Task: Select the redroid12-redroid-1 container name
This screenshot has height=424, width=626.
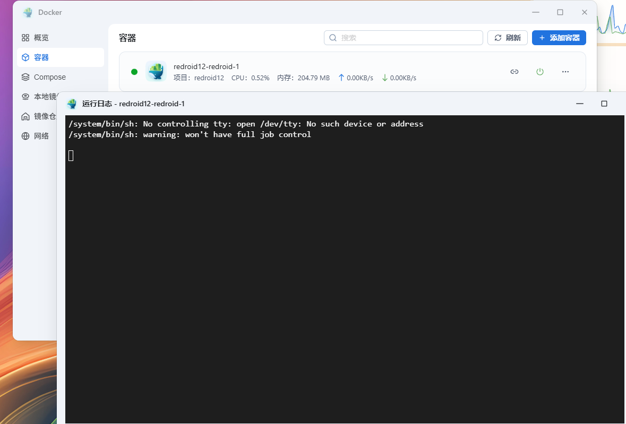Action: coord(207,66)
